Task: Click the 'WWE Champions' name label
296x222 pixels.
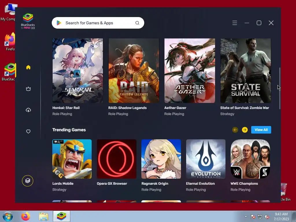Action: (x=244, y=184)
